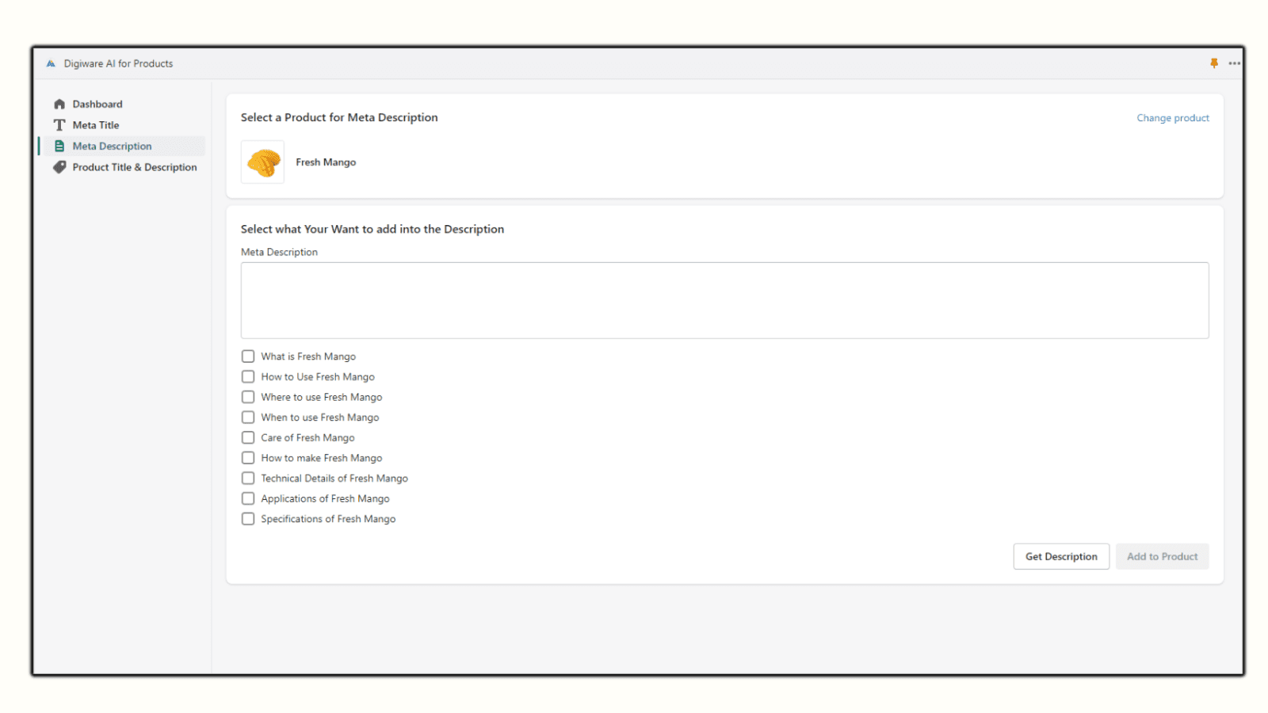Screen dimensions: 1268x713
Task: Check the What is Fresh Mango checkbox
Action: pos(248,356)
